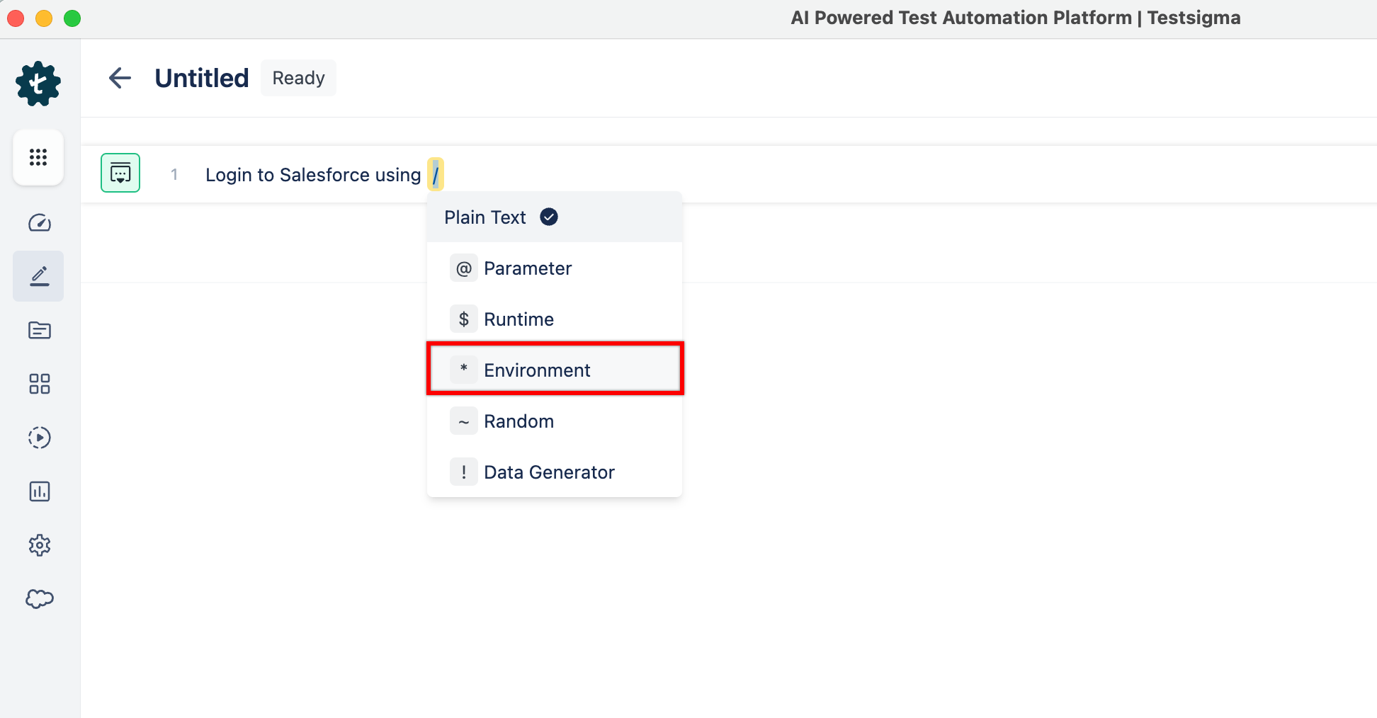Choose Runtime from the data type menu
The height and width of the screenshot is (718, 1377).
[x=555, y=319]
